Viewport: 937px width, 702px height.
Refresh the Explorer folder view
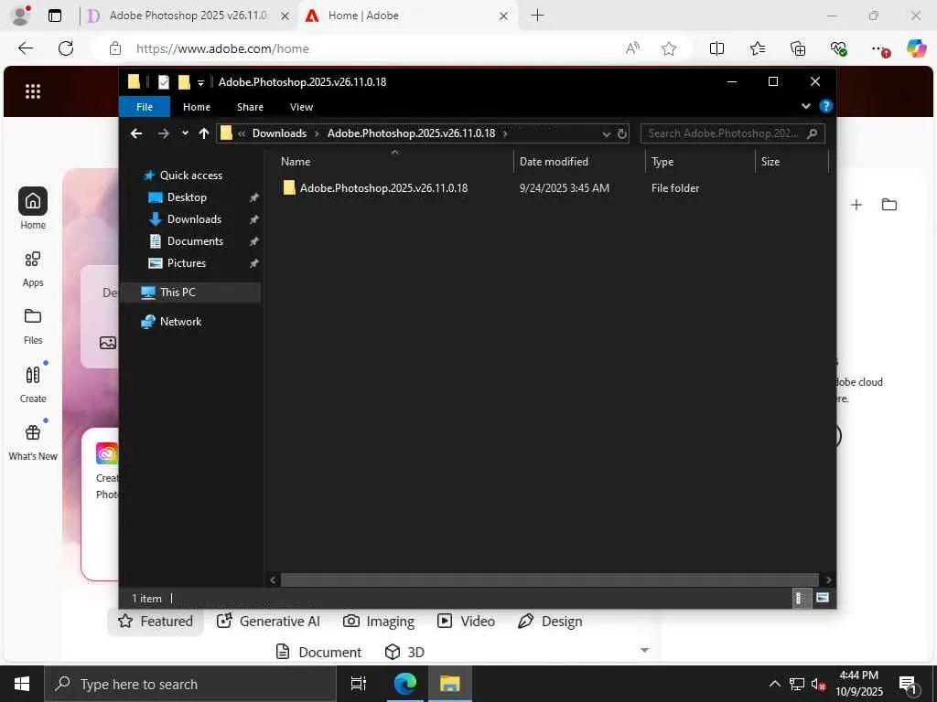click(622, 133)
